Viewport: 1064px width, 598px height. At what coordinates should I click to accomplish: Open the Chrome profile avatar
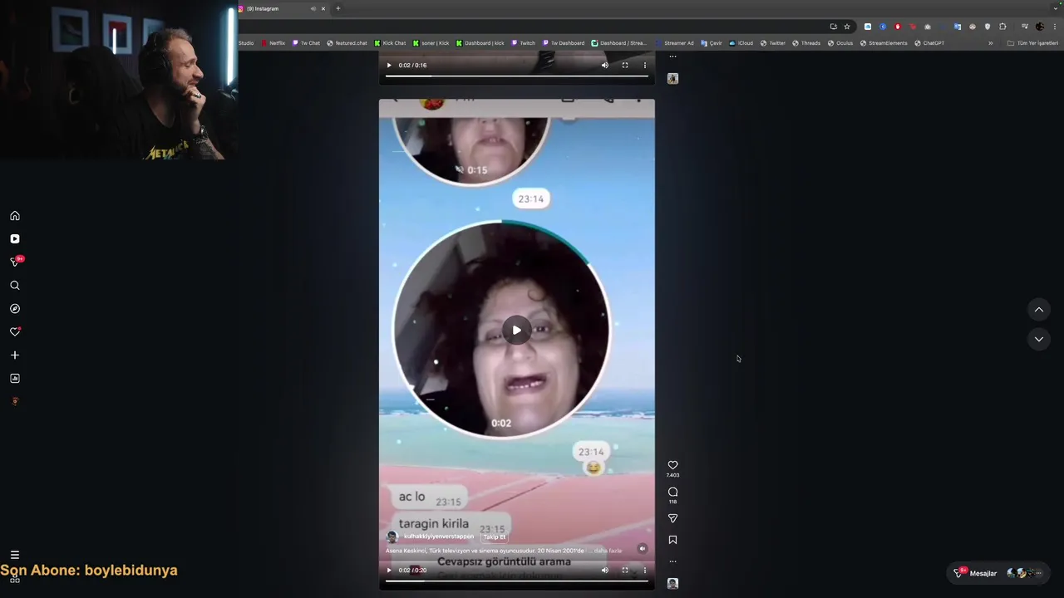tap(1039, 27)
